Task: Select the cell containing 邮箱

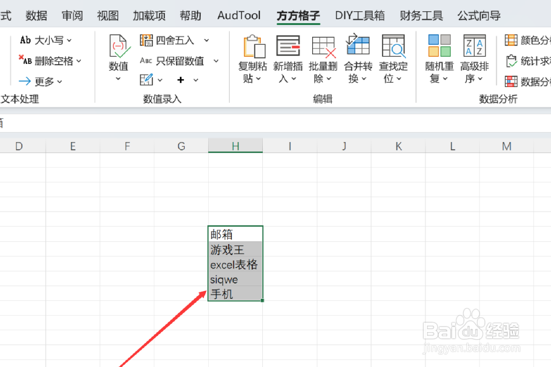Action: tap(236, 234)
